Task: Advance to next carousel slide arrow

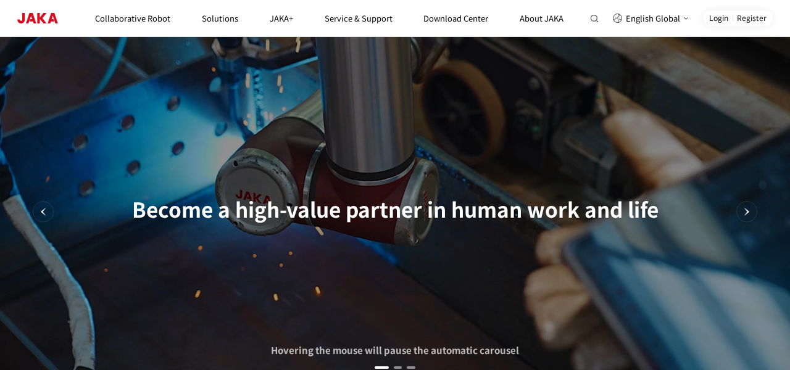Action: [746, 212]
